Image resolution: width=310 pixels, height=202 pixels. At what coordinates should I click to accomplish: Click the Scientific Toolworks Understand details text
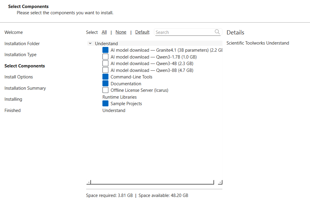coord(258,43)
